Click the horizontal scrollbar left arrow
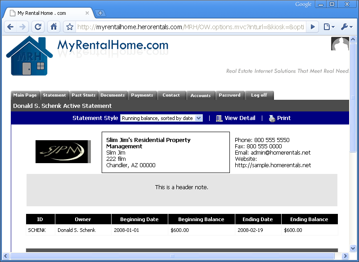 tap(6, 256)
